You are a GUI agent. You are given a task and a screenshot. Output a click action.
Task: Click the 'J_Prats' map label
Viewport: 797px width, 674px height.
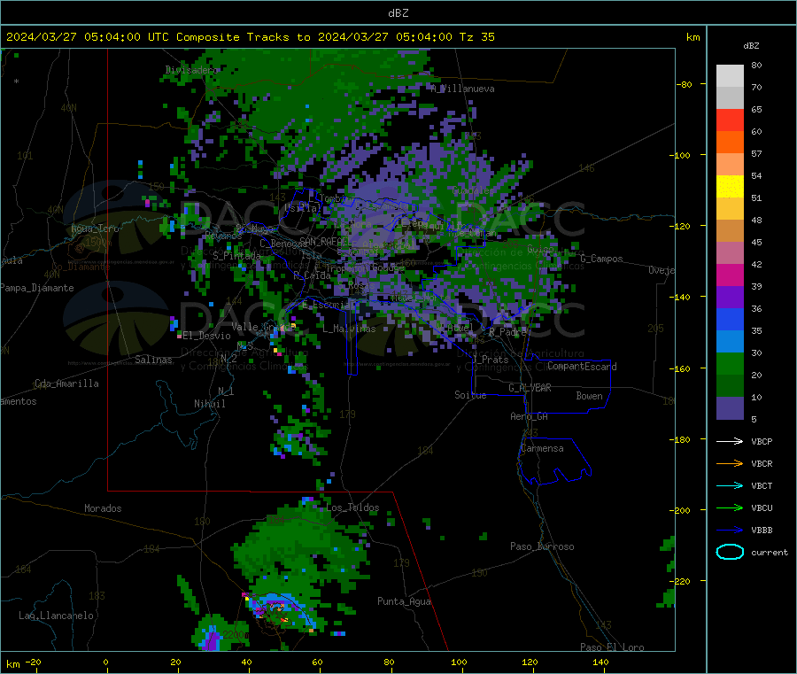(491, 360)
